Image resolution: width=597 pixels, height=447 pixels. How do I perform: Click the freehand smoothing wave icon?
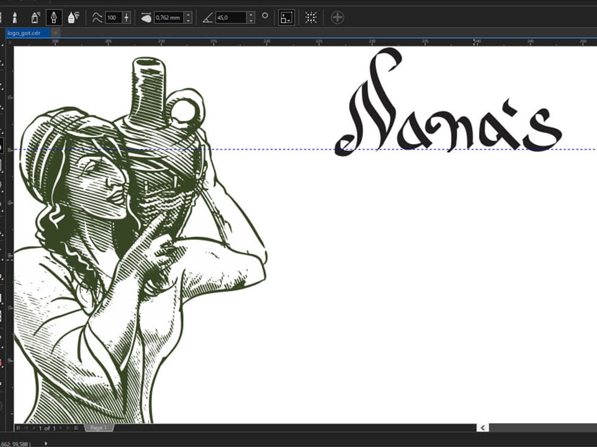[97, 17]
